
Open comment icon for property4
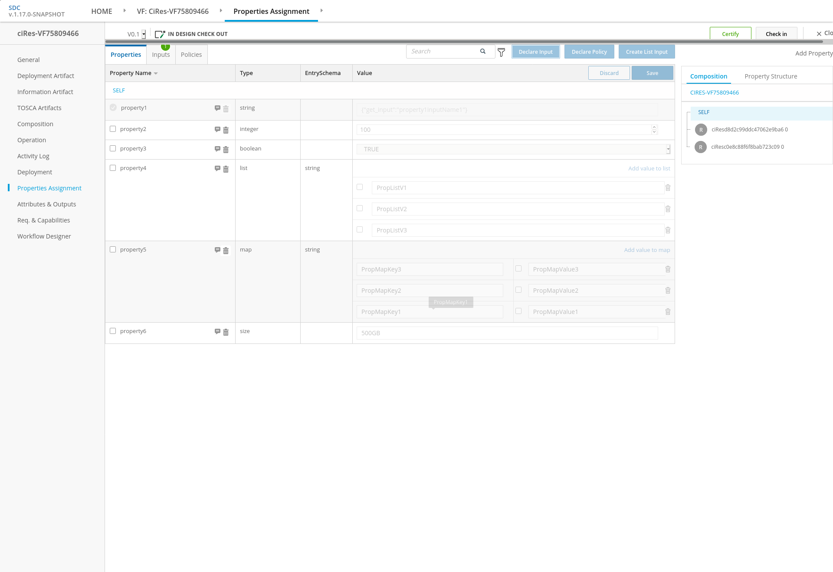coord(217,169)
